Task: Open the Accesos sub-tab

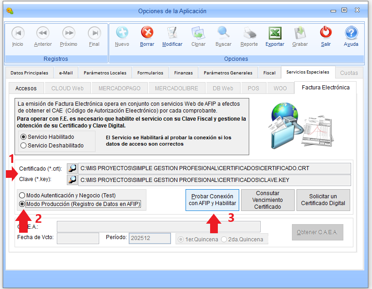Action: [26, 88]
